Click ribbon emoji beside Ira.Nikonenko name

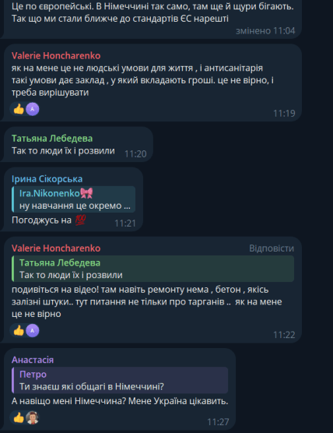point(86,193)
